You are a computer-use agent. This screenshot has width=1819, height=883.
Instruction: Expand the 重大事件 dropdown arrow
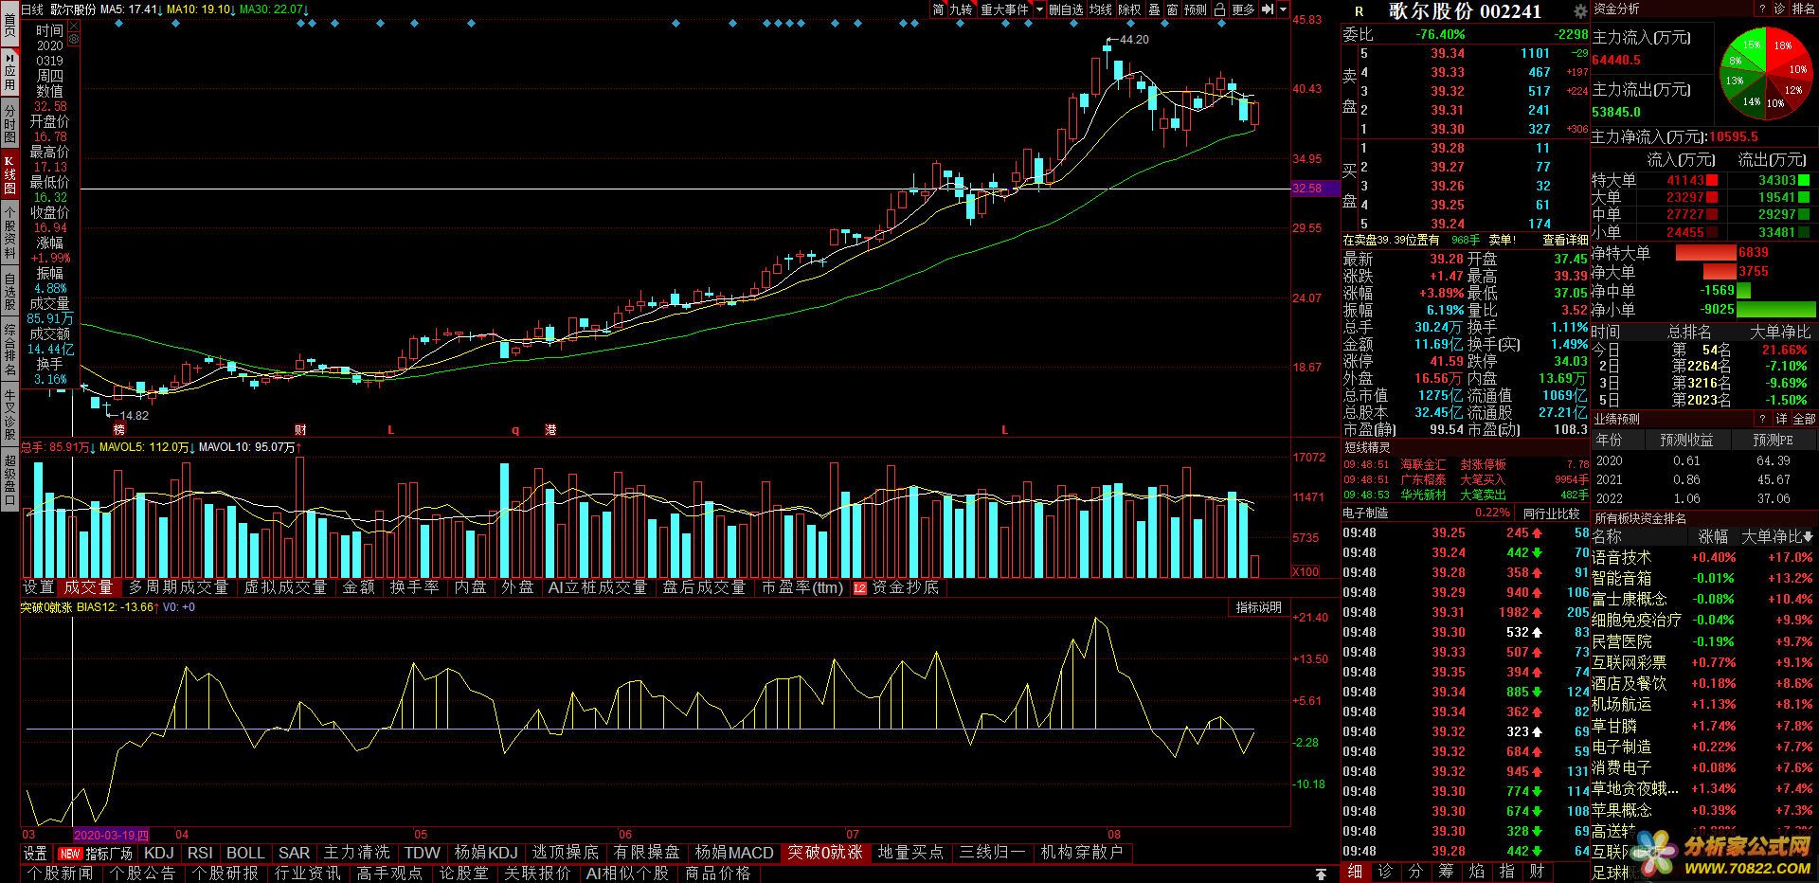pos(1039,9)
